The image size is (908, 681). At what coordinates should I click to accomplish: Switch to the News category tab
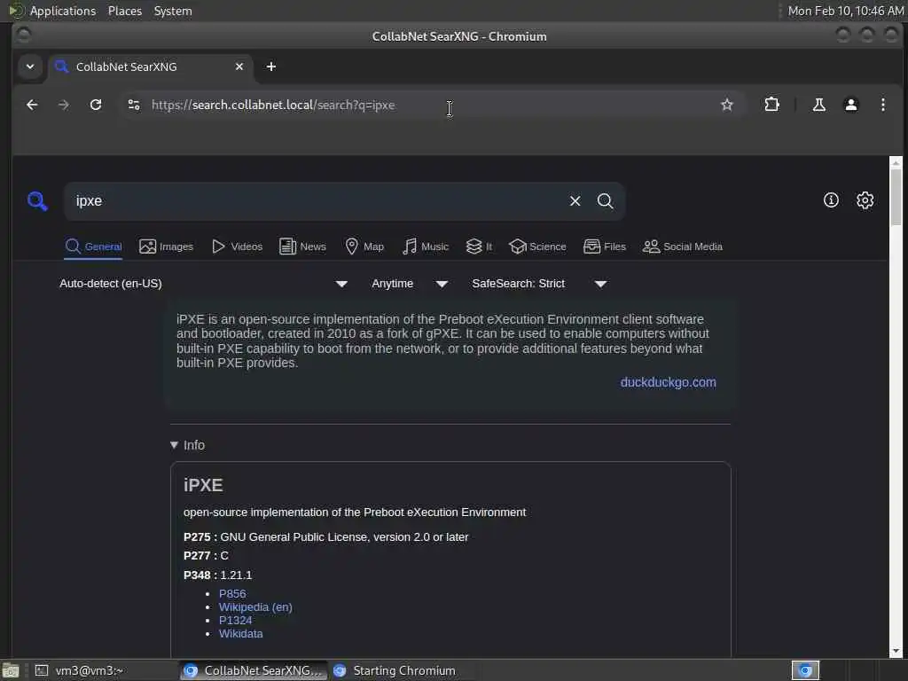[x=303, y=247]
